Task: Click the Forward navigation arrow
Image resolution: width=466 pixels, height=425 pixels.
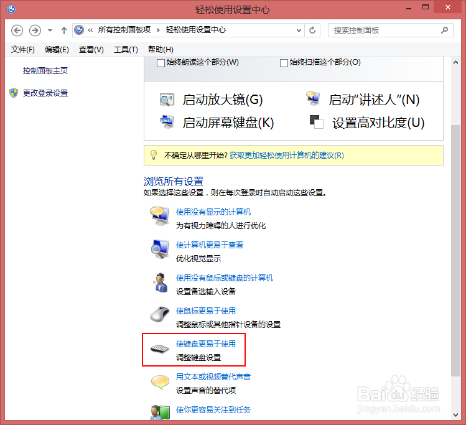Action: point(35,30)
